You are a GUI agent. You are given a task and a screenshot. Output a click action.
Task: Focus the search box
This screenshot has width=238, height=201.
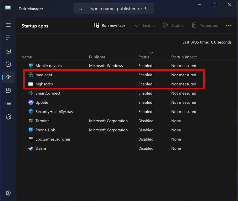(114, 9)
